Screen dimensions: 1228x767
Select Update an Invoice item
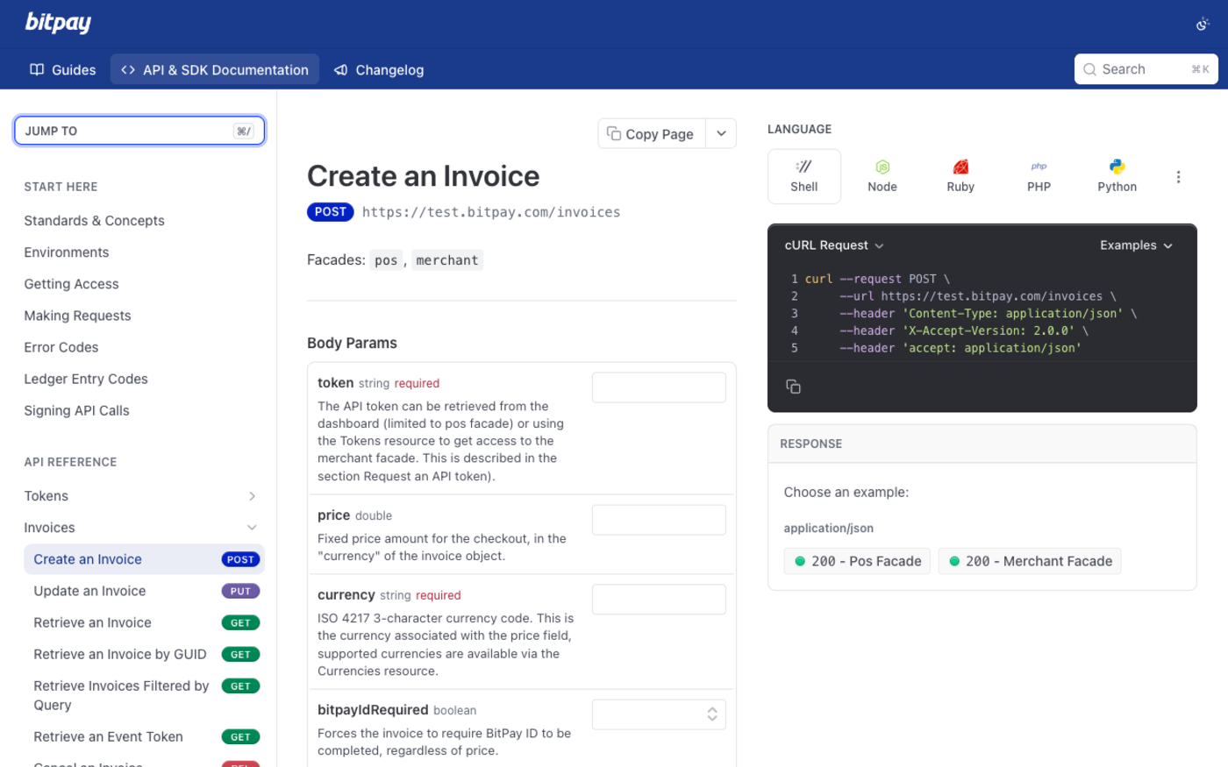click(144, 591)
